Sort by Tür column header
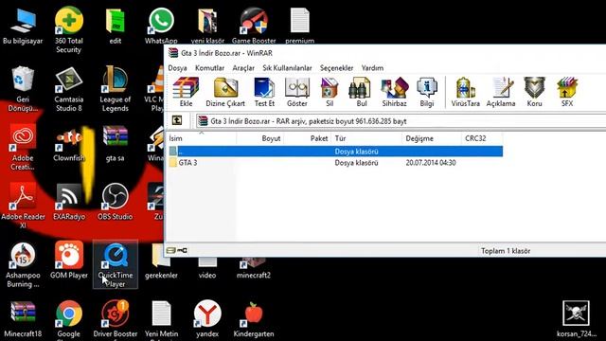 pos(366,138)
